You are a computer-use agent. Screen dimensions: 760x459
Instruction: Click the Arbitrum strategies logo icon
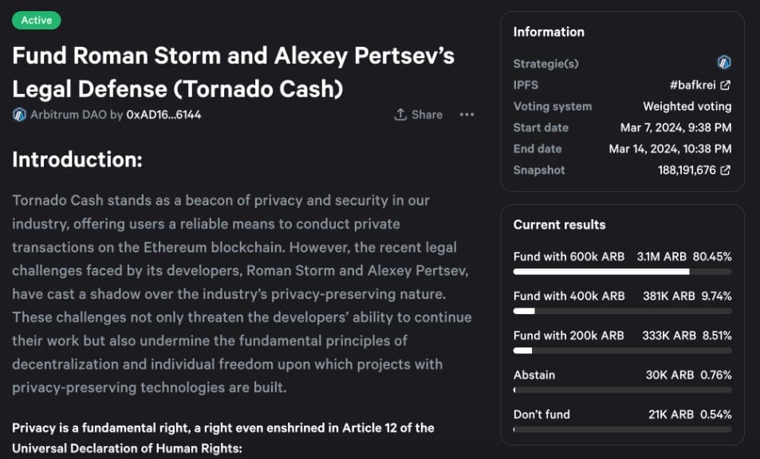pos(724,63)
